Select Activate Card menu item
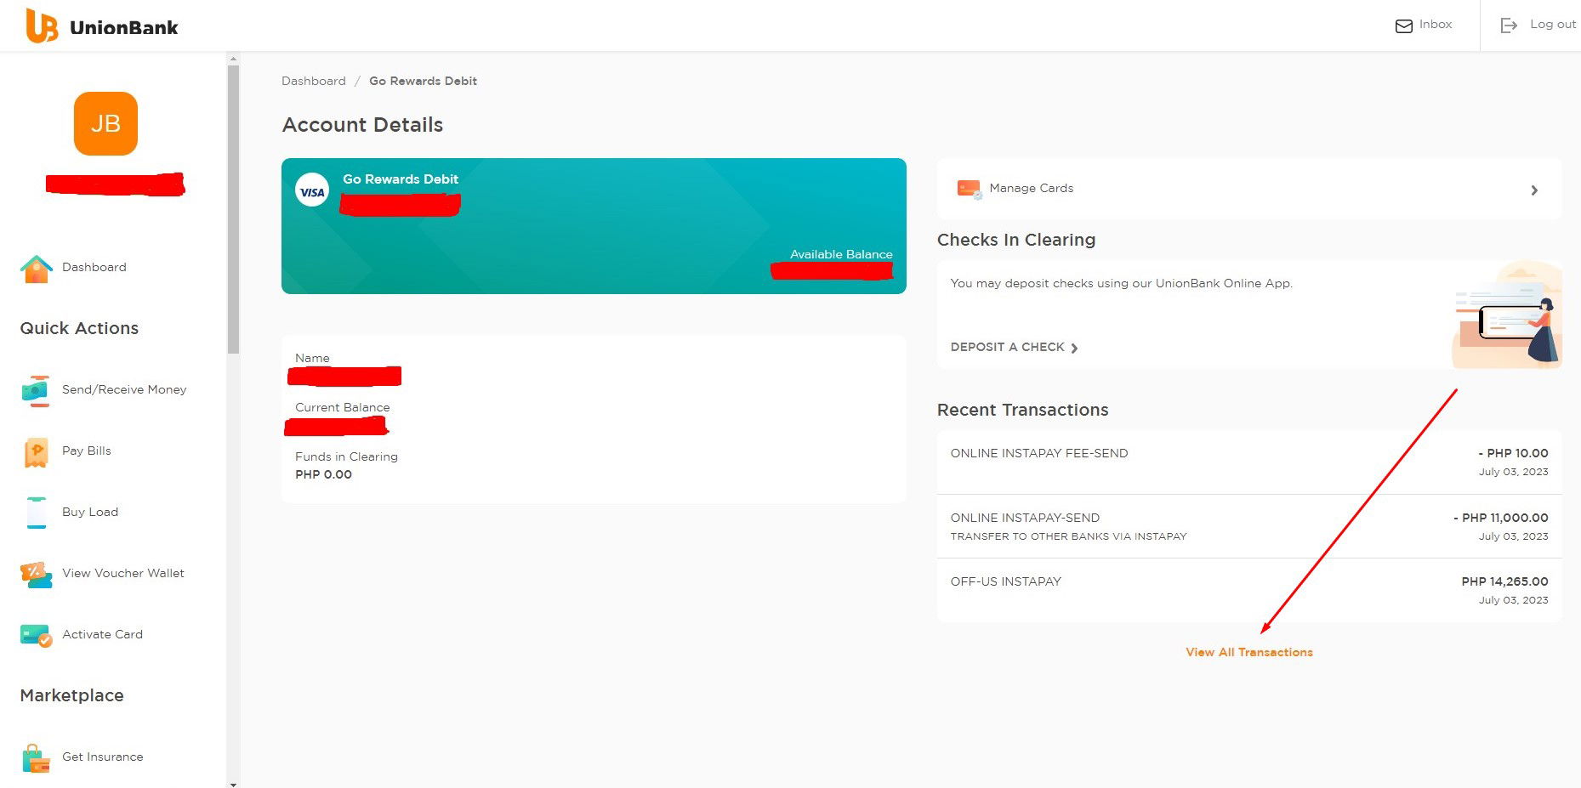Viewport: 1581px width, 788px height. pos(102,634)
